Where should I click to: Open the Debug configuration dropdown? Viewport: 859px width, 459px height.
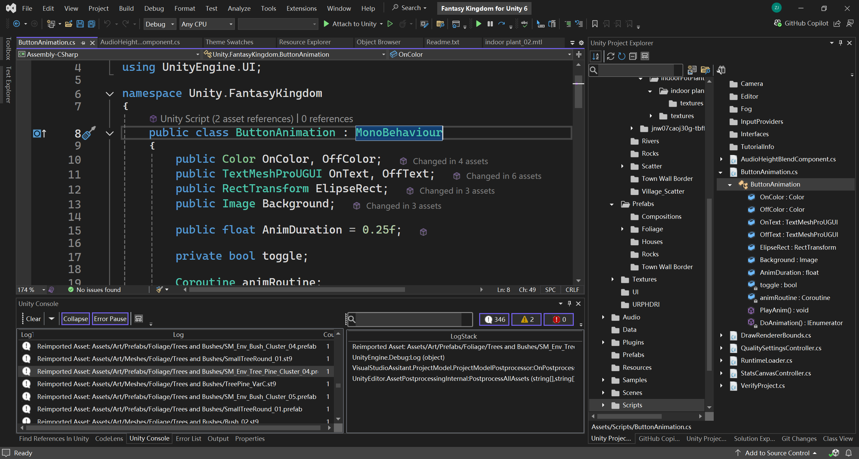click(x=160, y=24)
